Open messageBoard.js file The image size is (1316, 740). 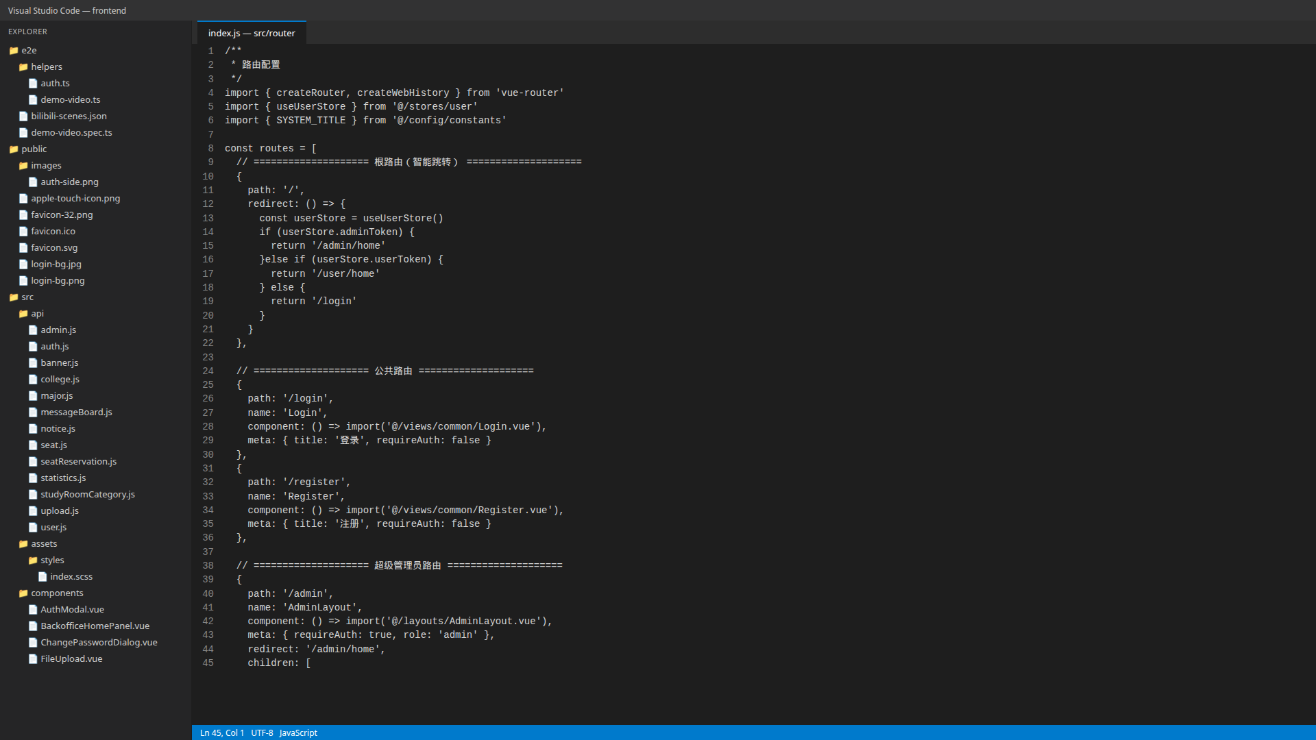click(x=95, y=412)
